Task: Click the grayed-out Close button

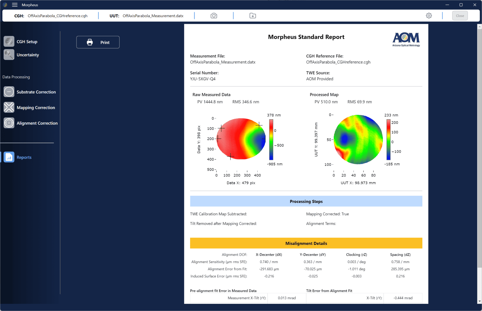Action: point(460,16)
